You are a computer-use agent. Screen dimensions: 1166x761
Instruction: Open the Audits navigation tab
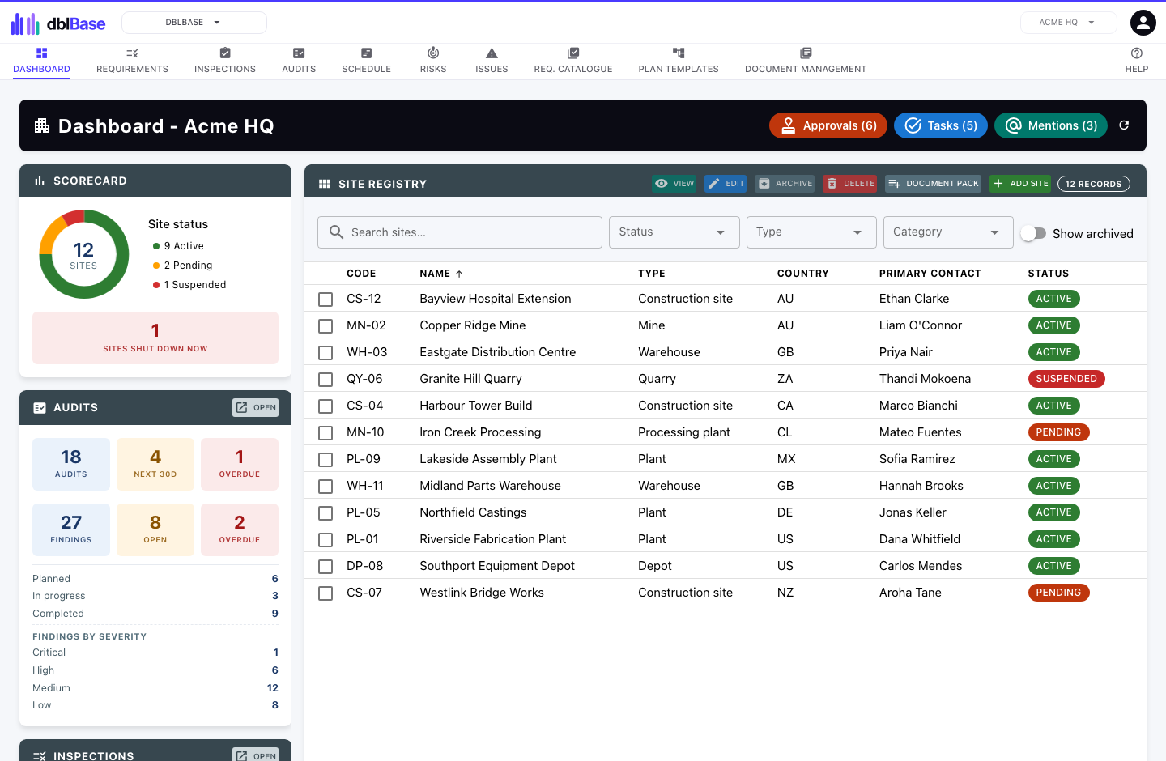pyautogui.click(x=299, y=61)
